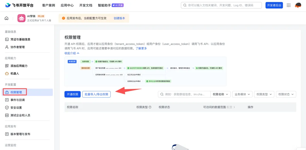Screen dimensions: 306x150
Task: Click the 权限管理 page heading
Action: (73, 37)
